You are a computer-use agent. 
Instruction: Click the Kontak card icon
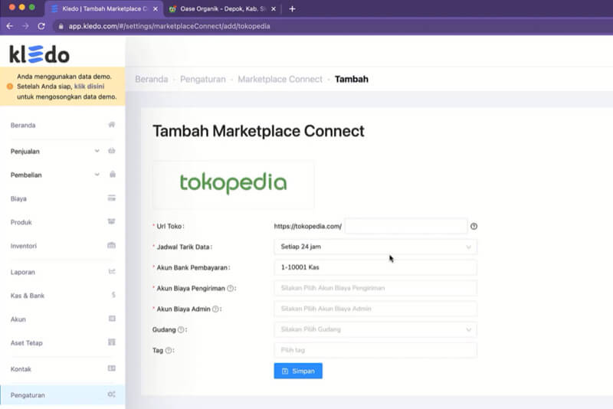[x=111, y=368]
